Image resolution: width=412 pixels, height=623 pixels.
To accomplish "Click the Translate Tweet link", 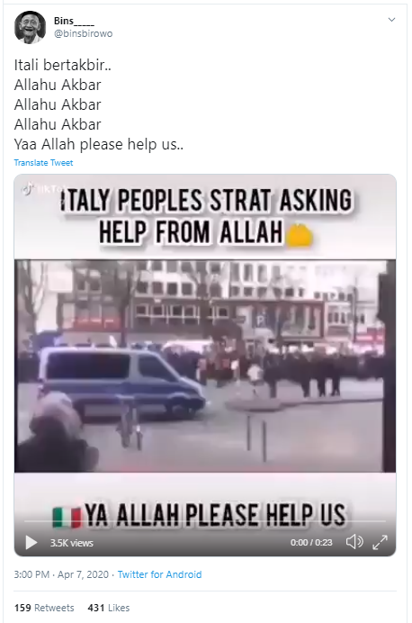I will click(43, 163).
